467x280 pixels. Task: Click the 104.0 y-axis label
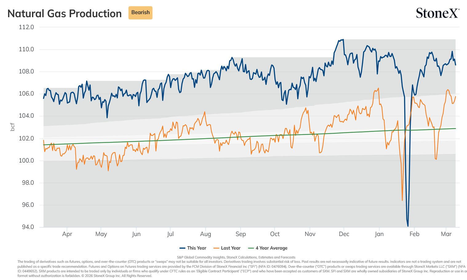(26, 116)
